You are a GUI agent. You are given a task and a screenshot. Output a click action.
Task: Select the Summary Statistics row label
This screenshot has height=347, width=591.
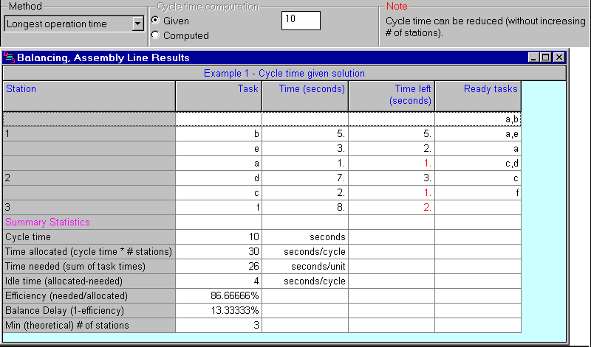[89, 222]
